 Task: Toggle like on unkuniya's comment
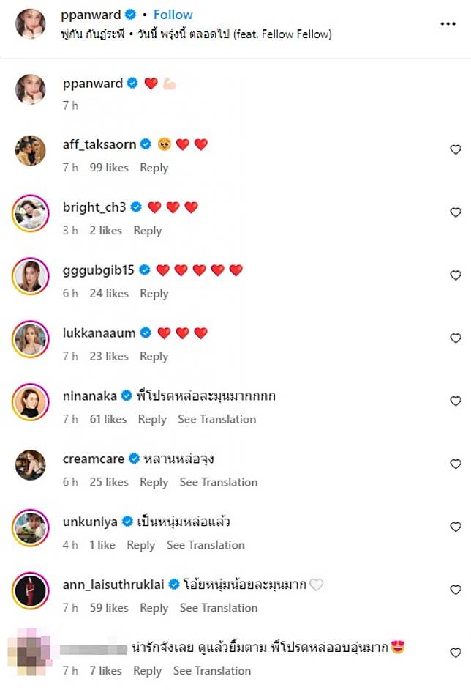(455, 527)
